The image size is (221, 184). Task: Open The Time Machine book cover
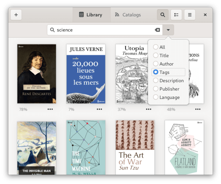86,148
